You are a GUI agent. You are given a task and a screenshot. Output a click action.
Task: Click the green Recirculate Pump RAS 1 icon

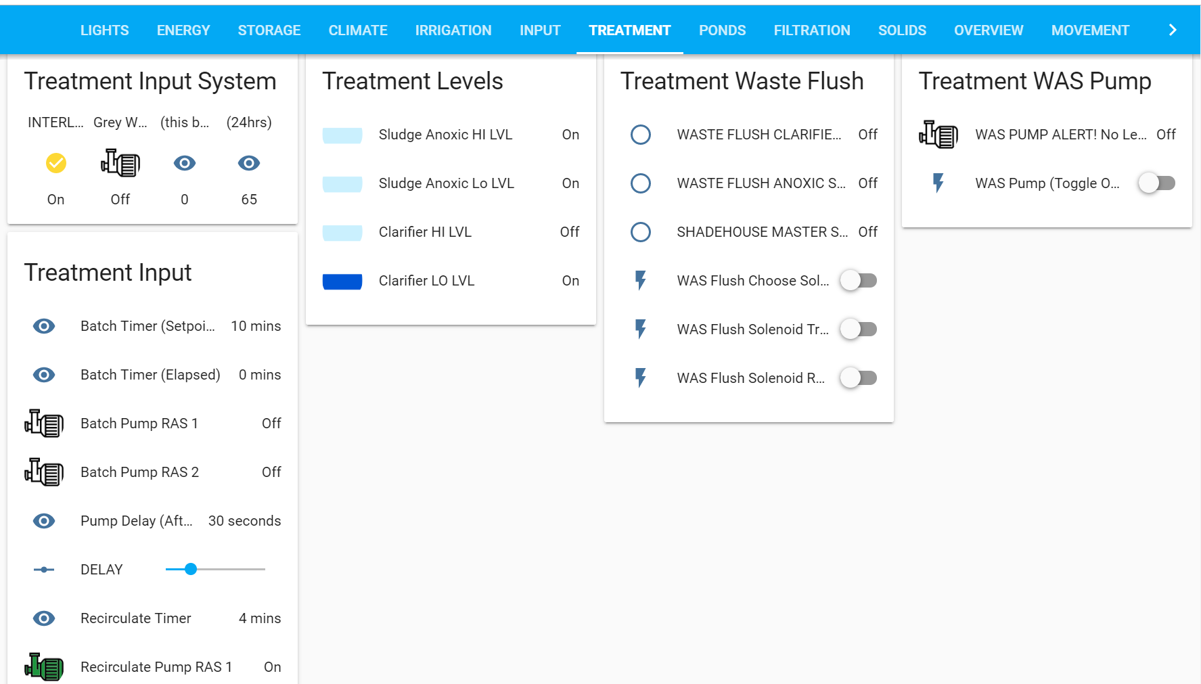(44, 667)
